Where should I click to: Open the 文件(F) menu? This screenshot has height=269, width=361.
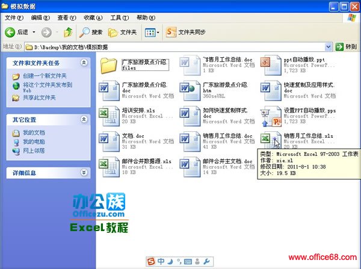point(14,17)
